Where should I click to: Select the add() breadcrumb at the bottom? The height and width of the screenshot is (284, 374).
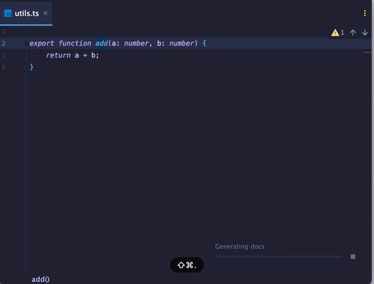[40, 279]
